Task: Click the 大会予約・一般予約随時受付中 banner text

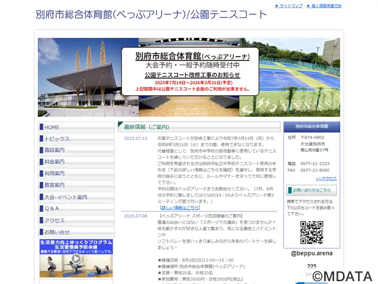Action: [x=192, y=65]
